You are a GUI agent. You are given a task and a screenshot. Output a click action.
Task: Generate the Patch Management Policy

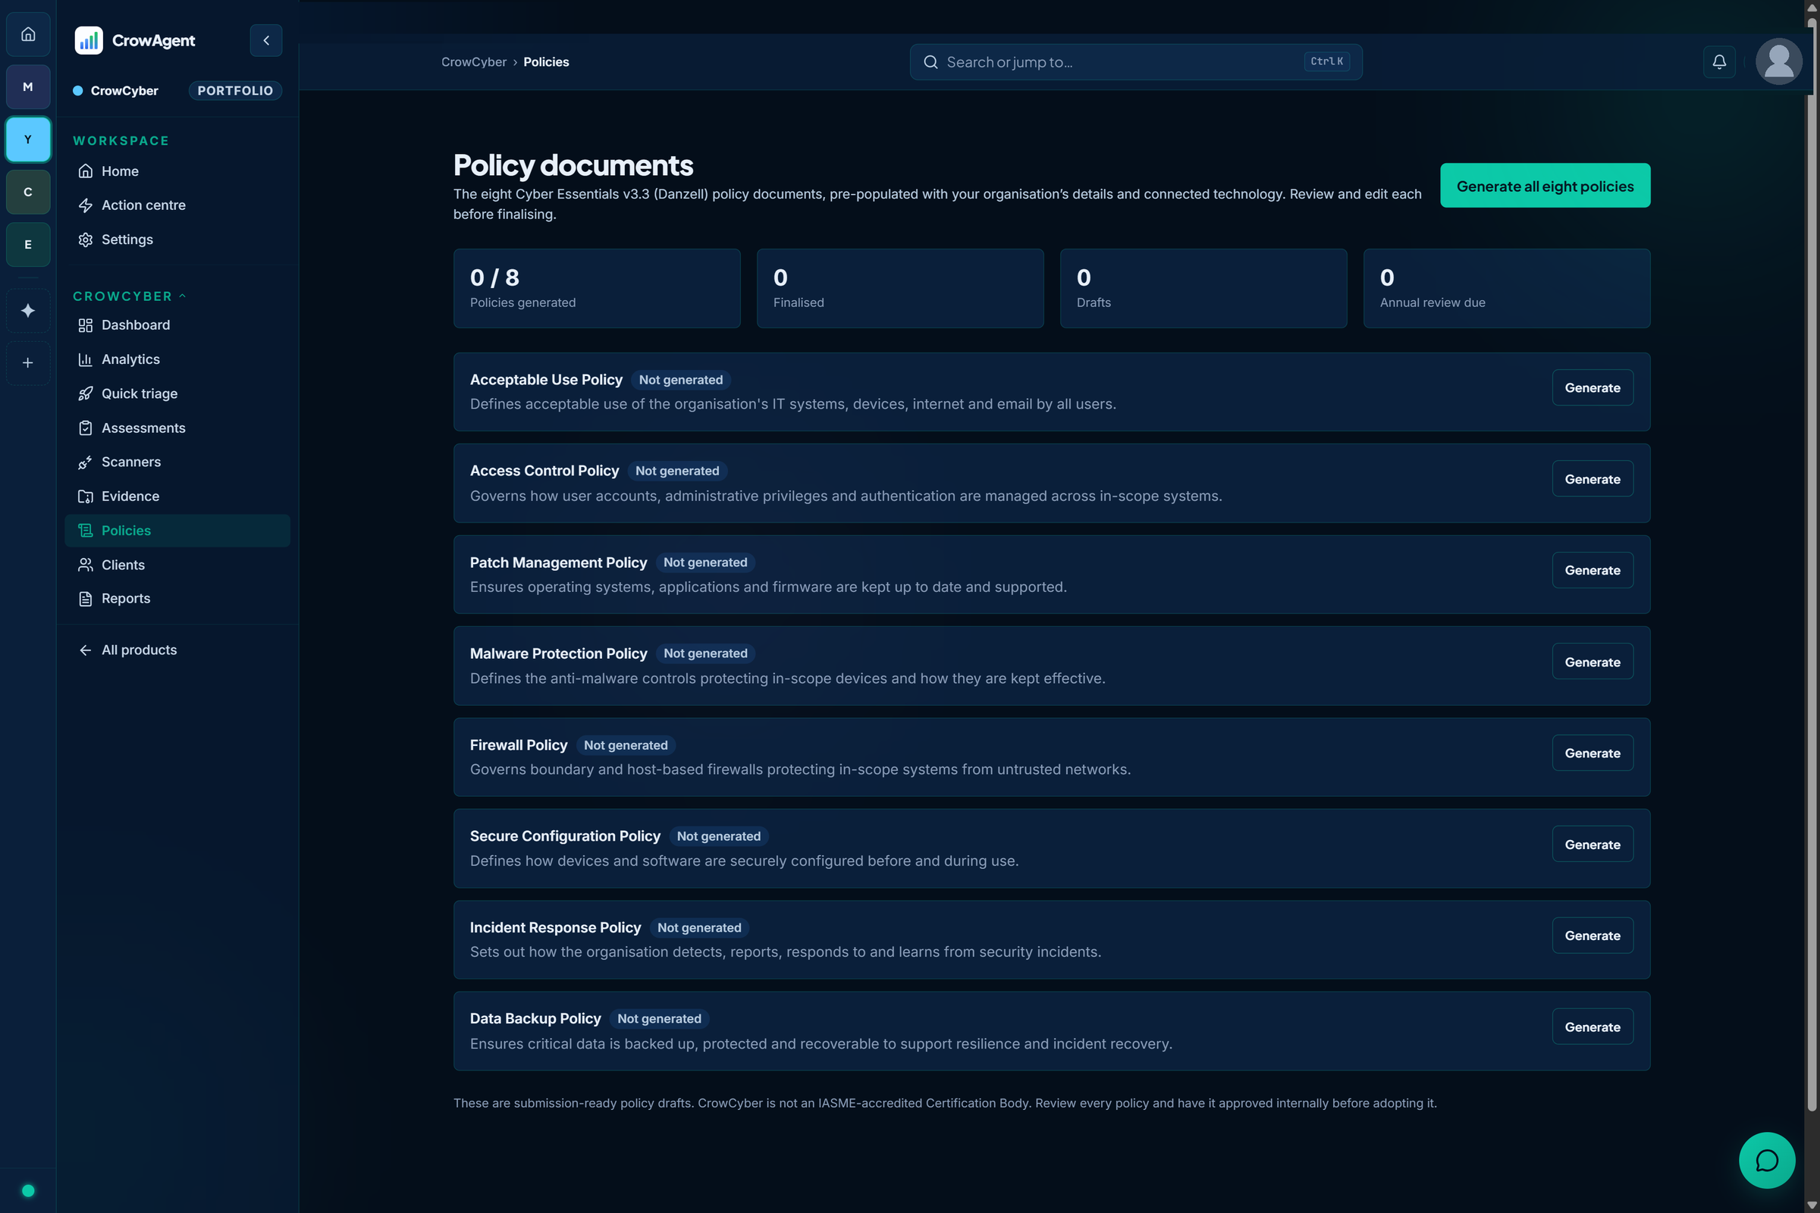1592,570
